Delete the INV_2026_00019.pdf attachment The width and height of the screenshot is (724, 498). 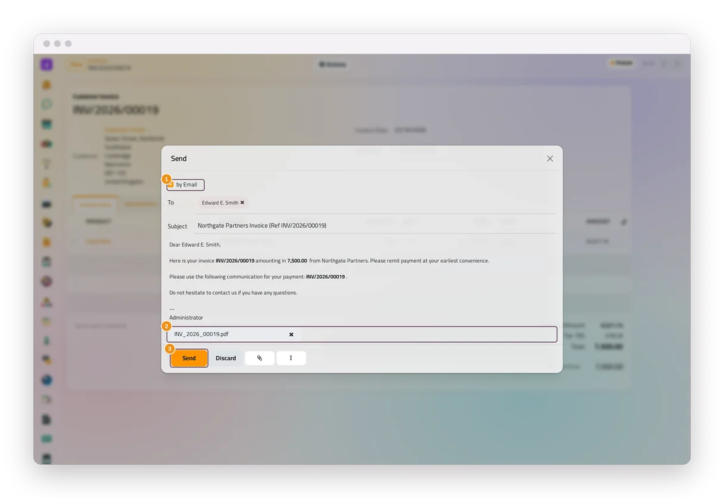(x=291, y=334)
